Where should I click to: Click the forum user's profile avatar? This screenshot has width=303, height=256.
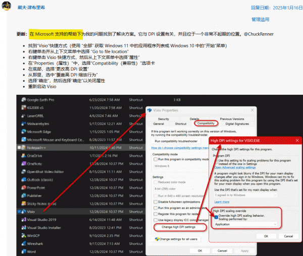(x=7, y=6)
